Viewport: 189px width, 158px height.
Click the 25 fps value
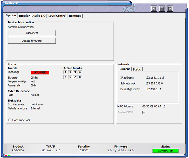coord(34,78)
